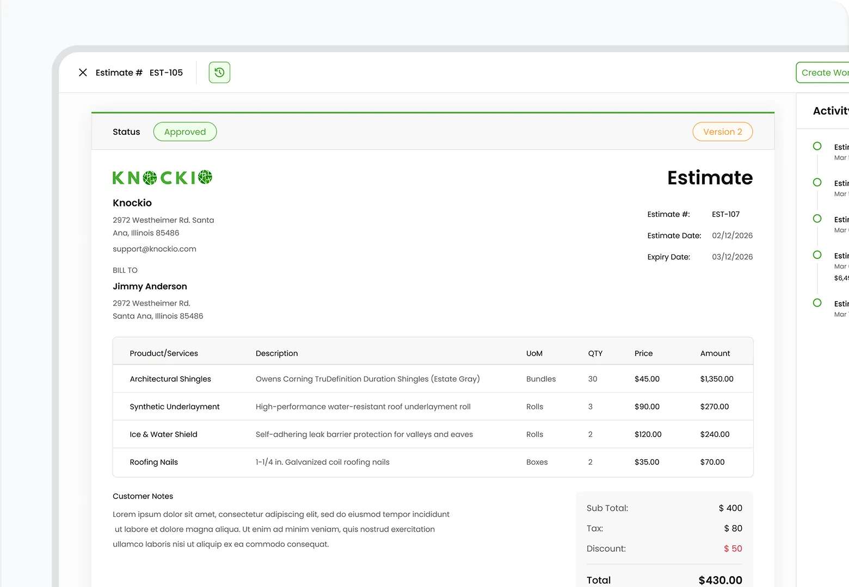Select the Ice & Water Shield row
This screenshot has height=587, width=849.
[433, 434]
